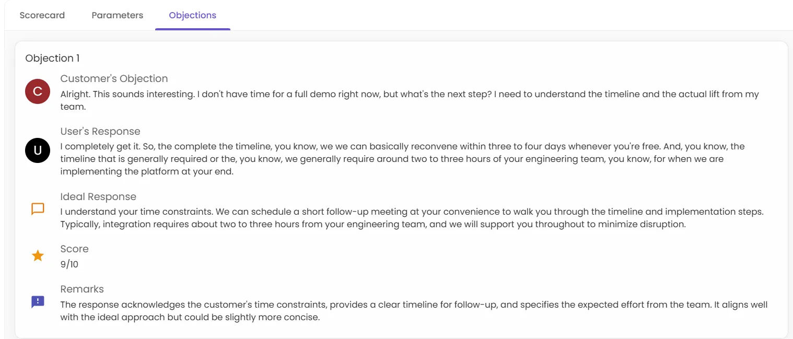Click the purple comment icon beside Remarks
This screenshot has width=793, height=339.
[37, 301]
